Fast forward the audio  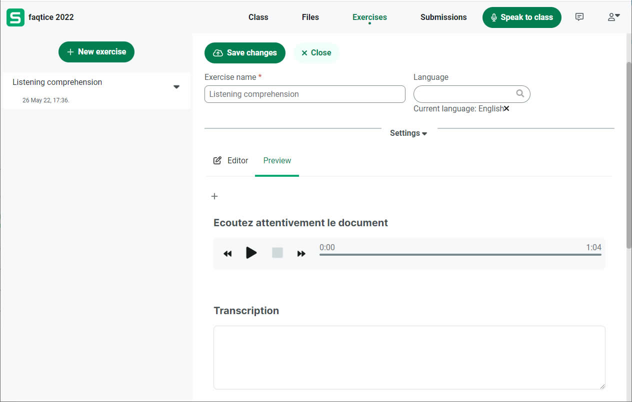pyautogui.click(x=301, y=254)
